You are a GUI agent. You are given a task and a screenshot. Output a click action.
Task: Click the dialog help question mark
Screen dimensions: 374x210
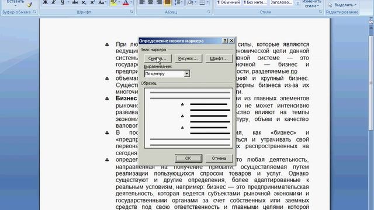pos(225,41)
